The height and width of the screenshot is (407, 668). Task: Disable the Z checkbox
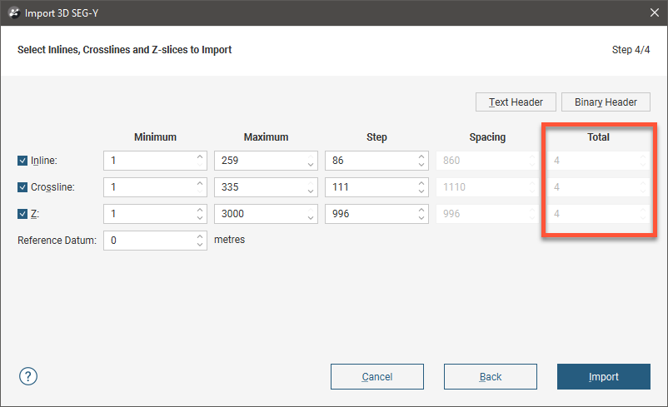(22, 214)
